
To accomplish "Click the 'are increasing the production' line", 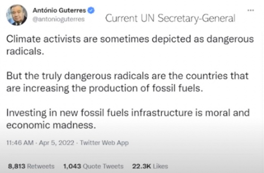I will click(105, 88).
